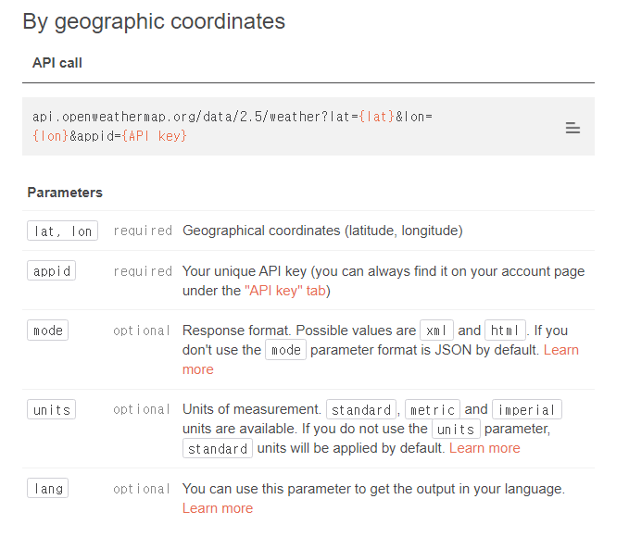Click the appid parameter tag

(x=51, y=271)
